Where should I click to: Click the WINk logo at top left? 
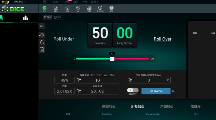click(5, 2)
